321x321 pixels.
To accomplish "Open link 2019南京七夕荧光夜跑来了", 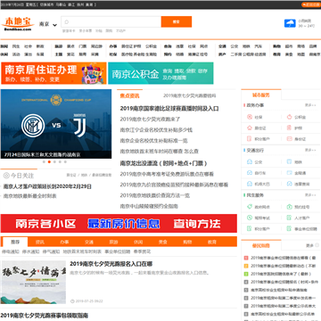I will pyautogui.click(x=150, y=119).
